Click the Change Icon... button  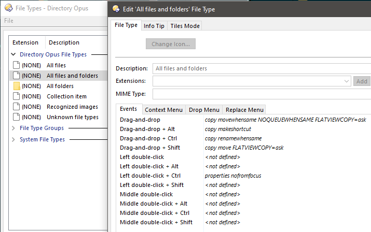171,44
